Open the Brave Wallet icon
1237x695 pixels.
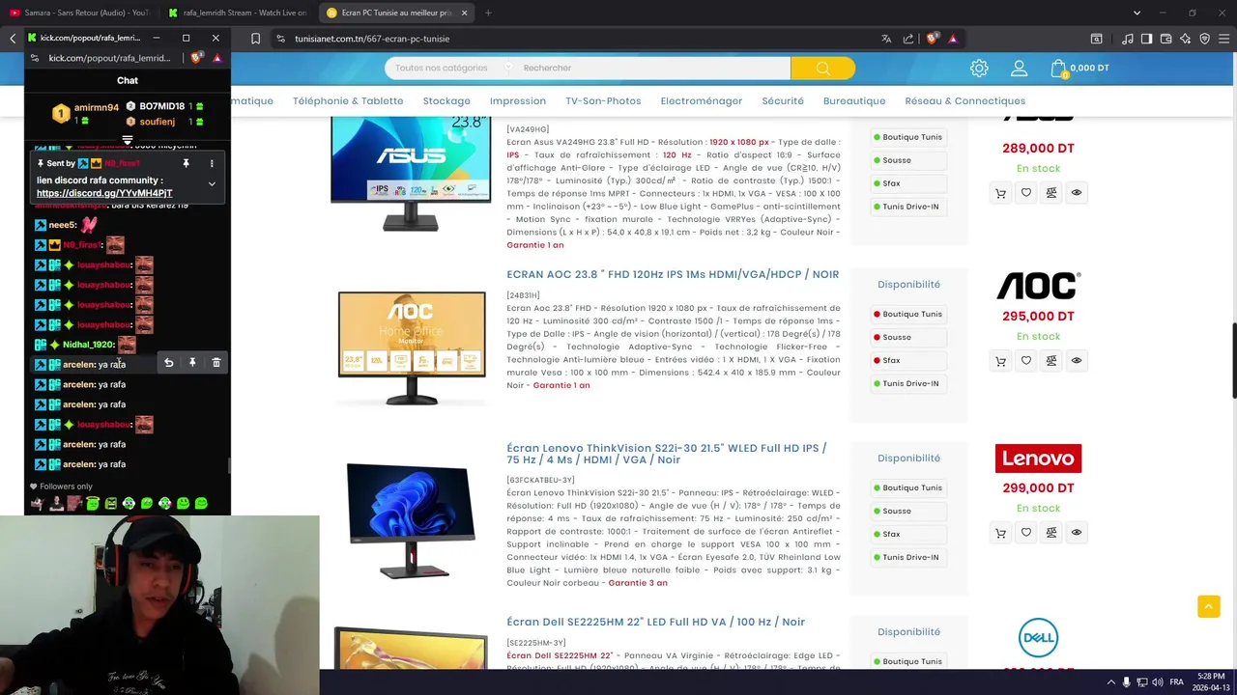tap(1165, 39)
